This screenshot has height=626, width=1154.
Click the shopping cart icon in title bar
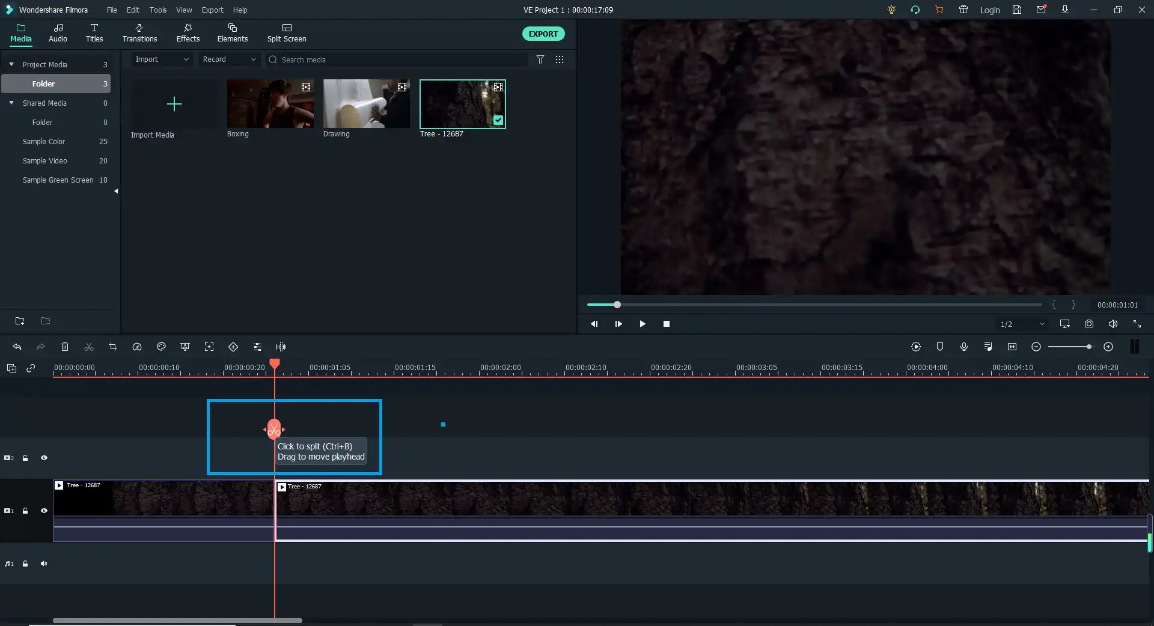[x=939, y=10]
